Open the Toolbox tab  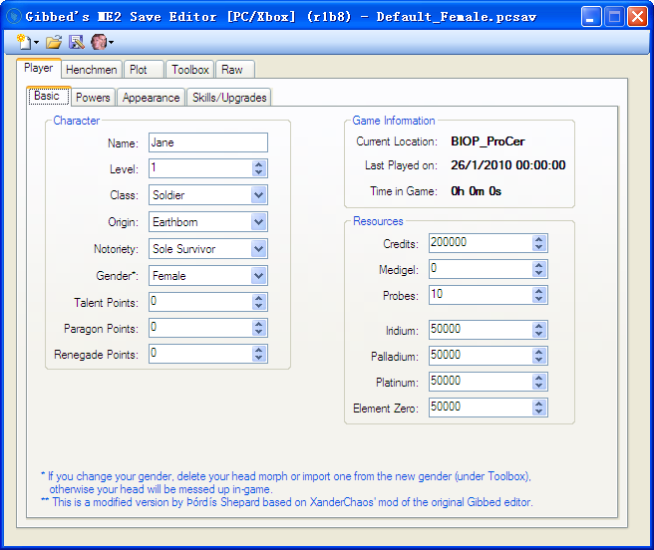tap(189, 70)
